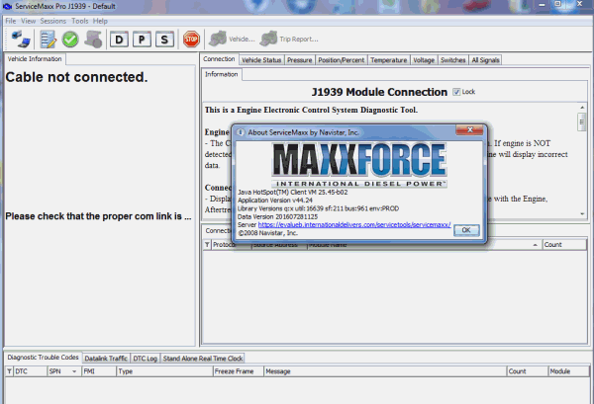Toggle the Lock checkbox

pos(456,92)
